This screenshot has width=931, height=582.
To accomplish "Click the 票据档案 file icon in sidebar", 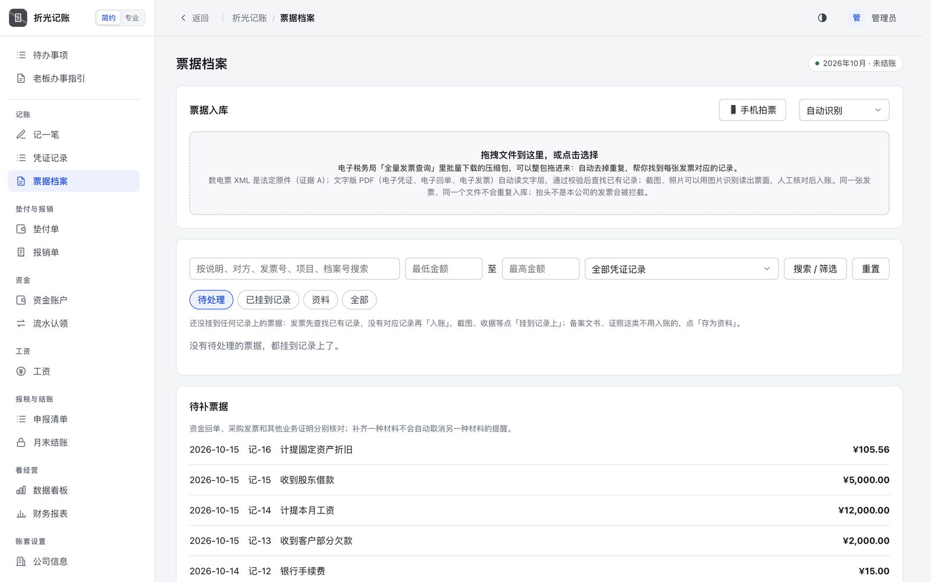I will point(21,181).
